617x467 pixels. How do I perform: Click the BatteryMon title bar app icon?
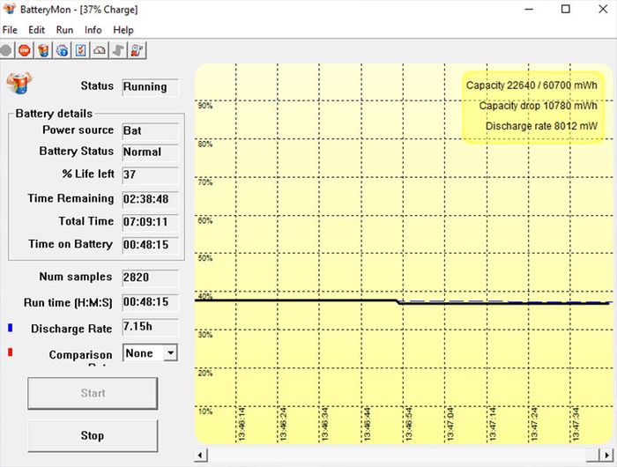[x=9, y=9]
